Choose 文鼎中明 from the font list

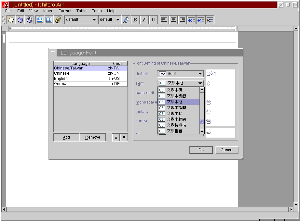coord(179,90)
